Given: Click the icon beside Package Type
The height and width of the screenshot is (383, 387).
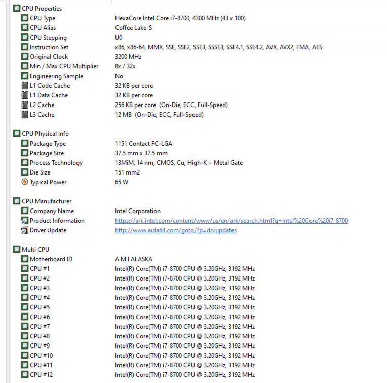Looking at the screenshot, I should 25,144.
